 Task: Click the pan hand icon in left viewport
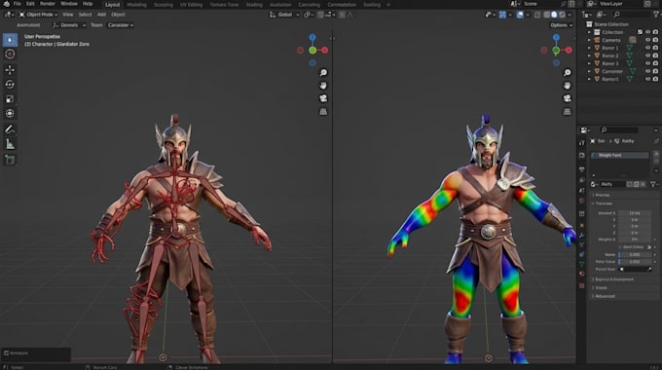pos(323,86)
